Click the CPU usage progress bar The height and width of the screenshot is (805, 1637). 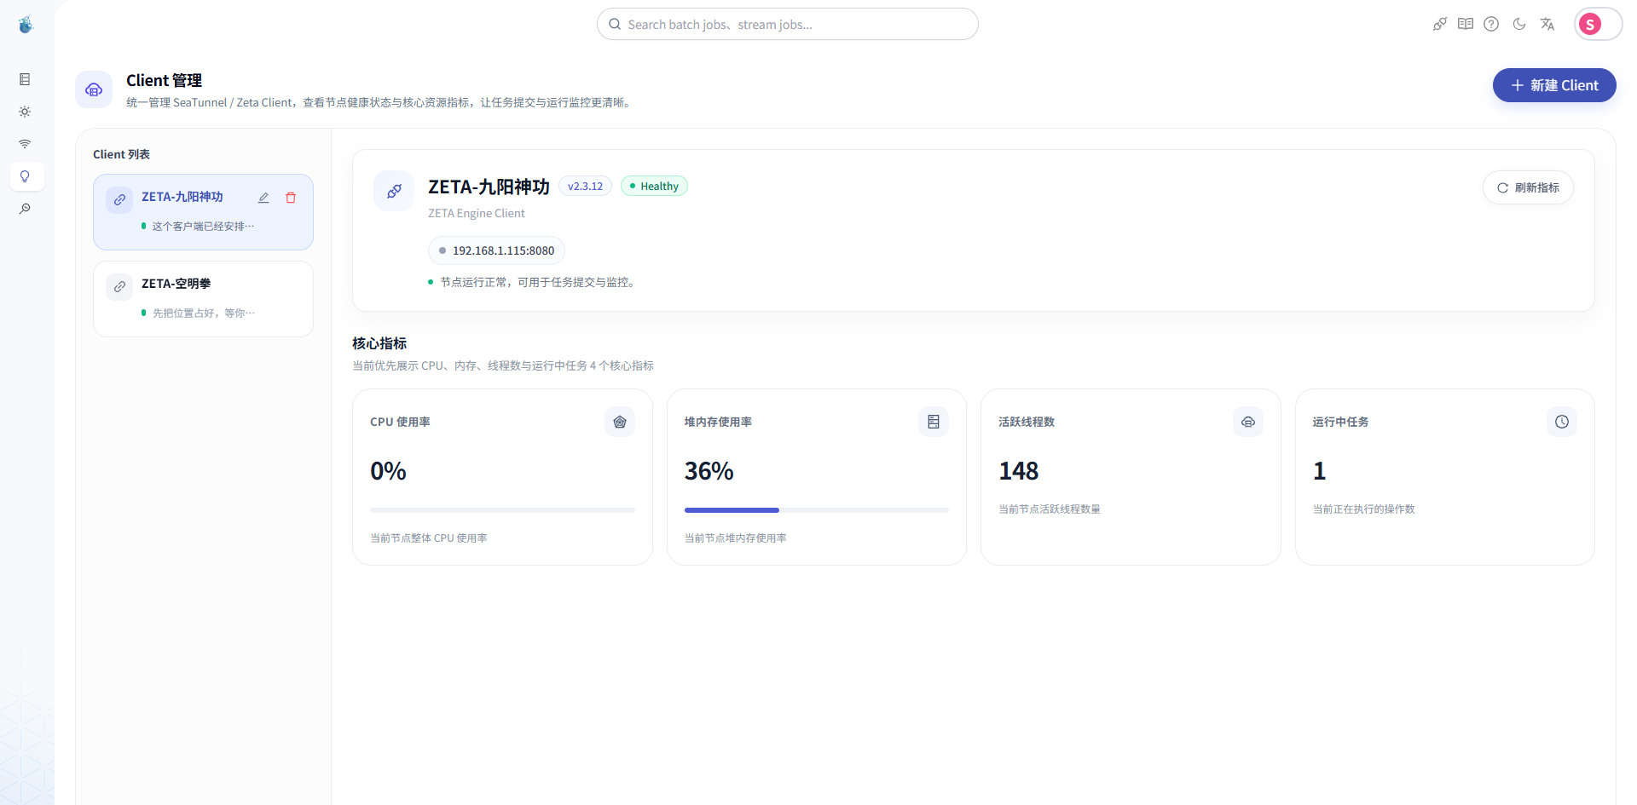(x=502, y=510)
